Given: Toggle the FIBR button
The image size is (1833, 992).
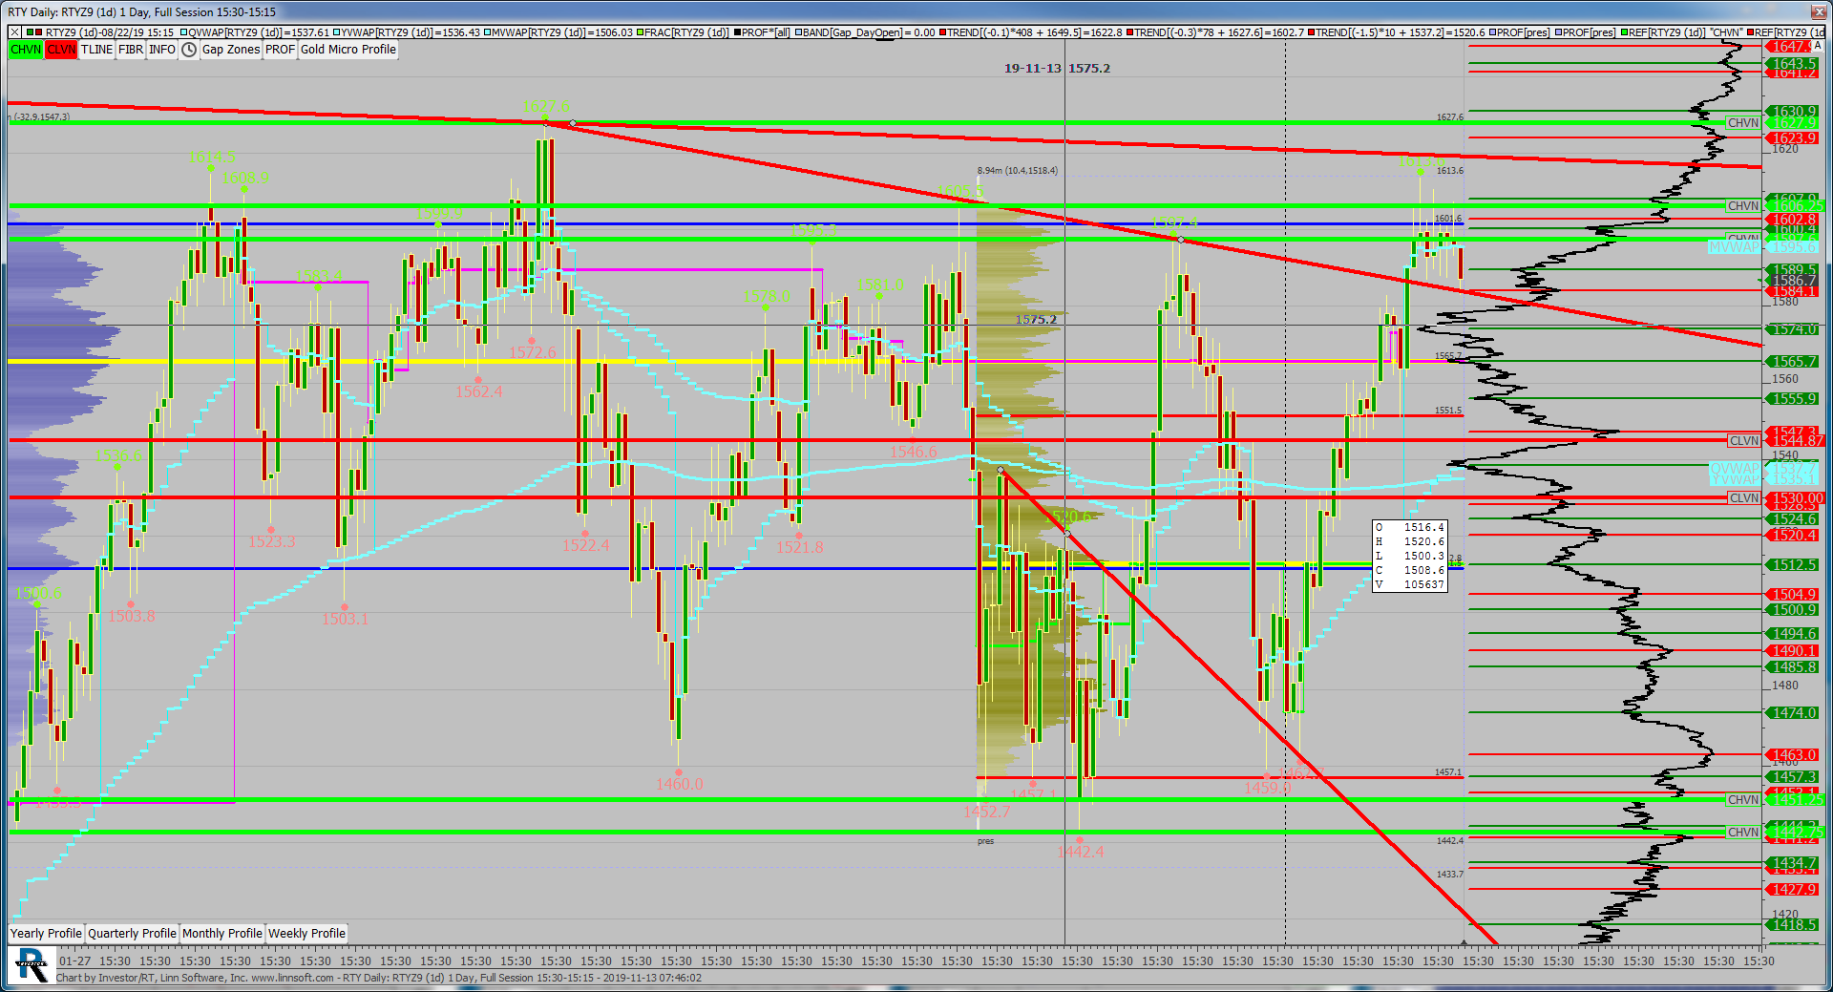Looking at the screenshot, I should pyautogui.click(x=131, y=50).
